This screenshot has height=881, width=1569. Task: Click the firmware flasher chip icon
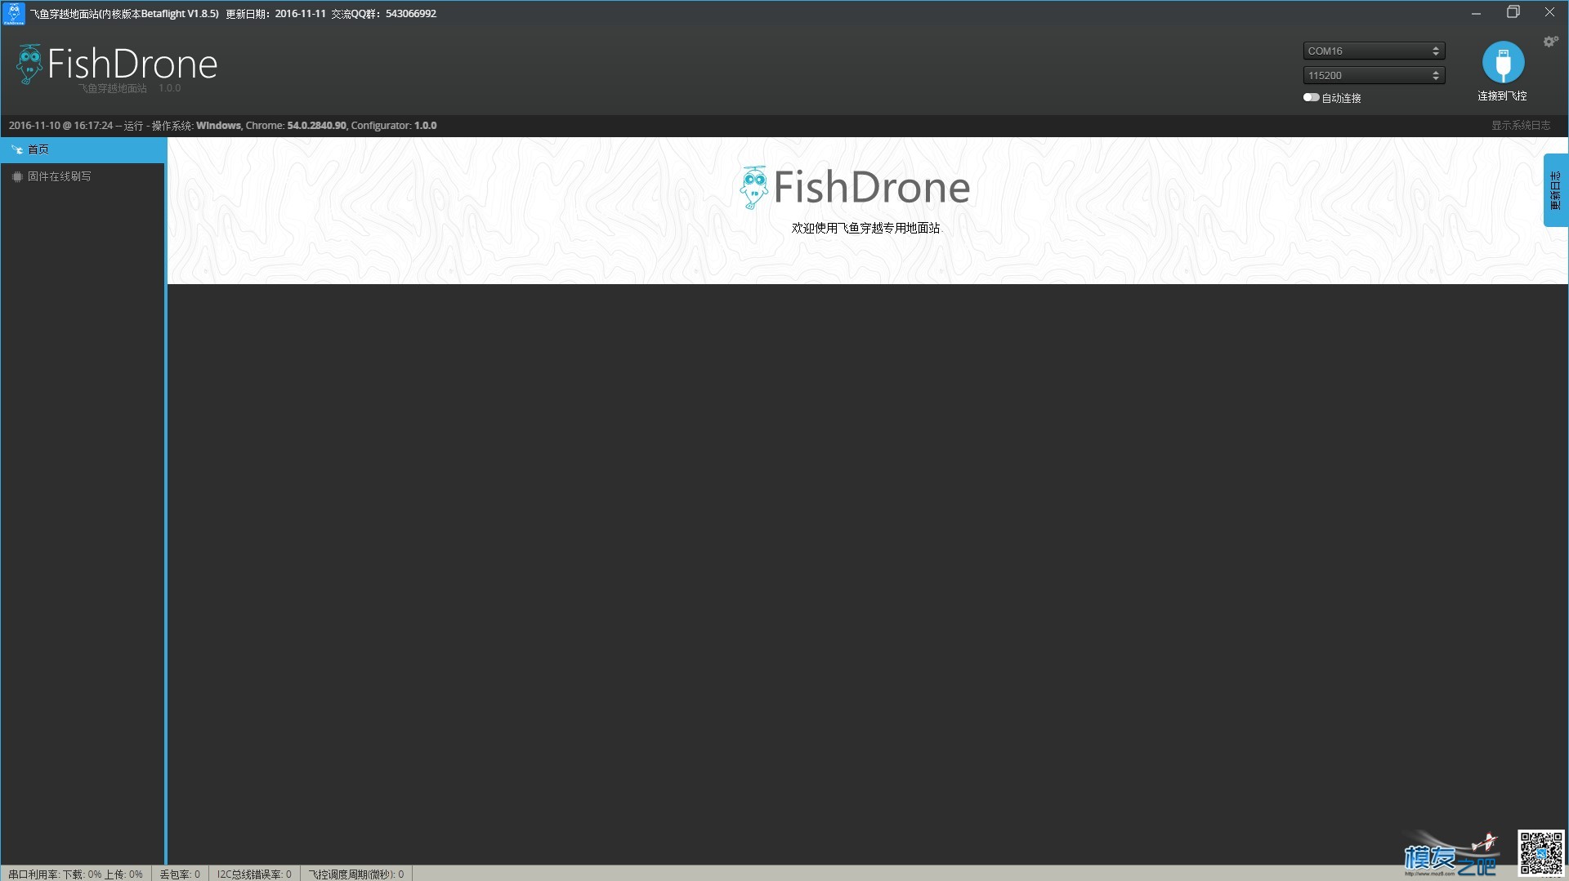click(x=16, y=176)
